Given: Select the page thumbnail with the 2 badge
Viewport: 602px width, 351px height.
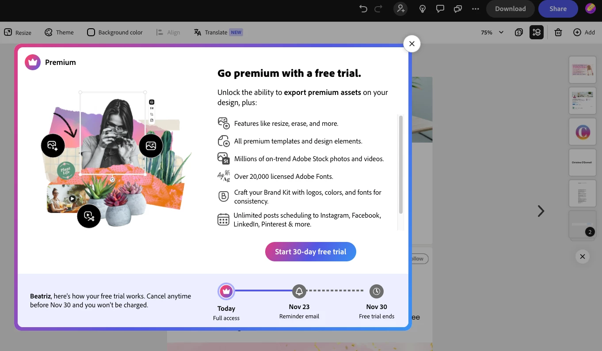Looking at the screenshot, I should [583, 224].
